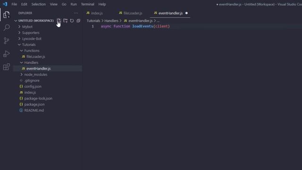Open the File menu
This screenshot has height=170, width=302.
14,4
